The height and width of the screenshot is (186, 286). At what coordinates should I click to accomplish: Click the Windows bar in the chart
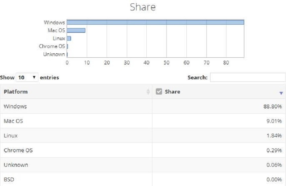coord(155,22)
